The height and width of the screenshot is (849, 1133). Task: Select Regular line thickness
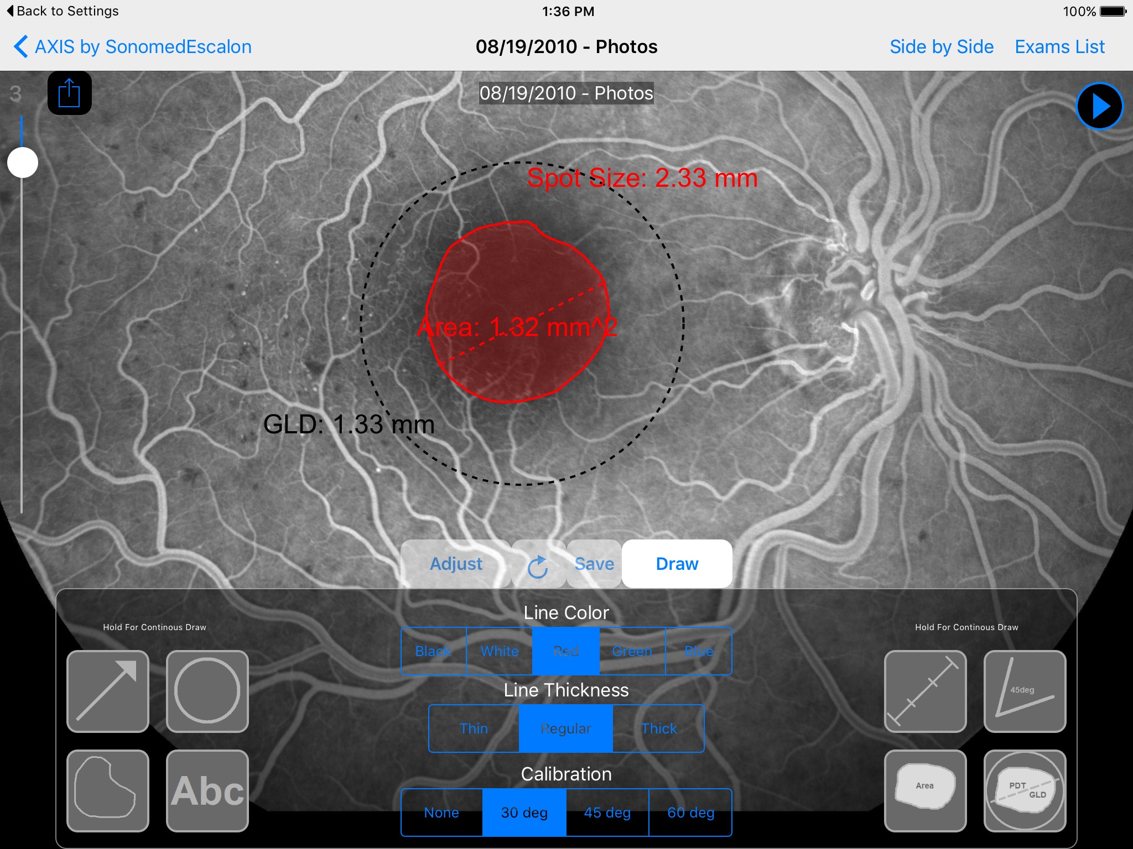566,729
